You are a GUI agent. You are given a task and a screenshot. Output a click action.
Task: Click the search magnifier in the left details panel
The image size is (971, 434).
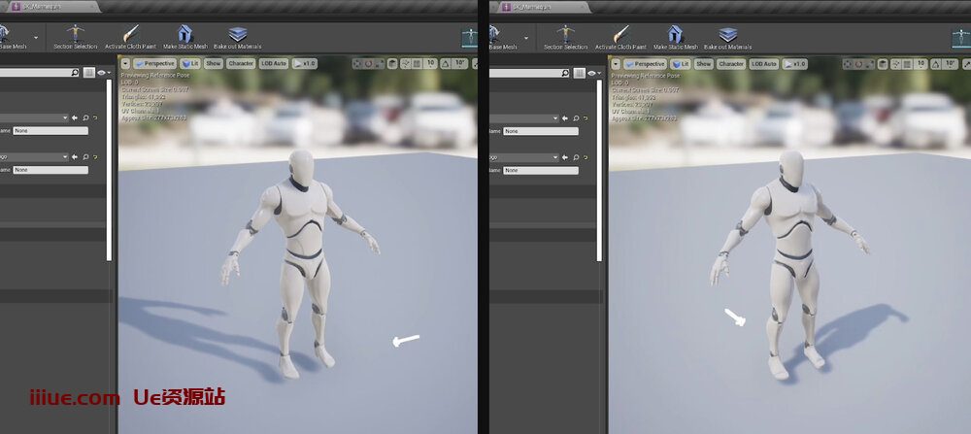[x=75, y=73]
